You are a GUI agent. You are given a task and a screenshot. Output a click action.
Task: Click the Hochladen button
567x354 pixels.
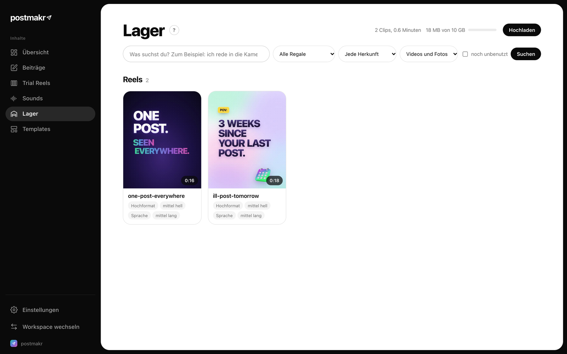pos(522,30)
